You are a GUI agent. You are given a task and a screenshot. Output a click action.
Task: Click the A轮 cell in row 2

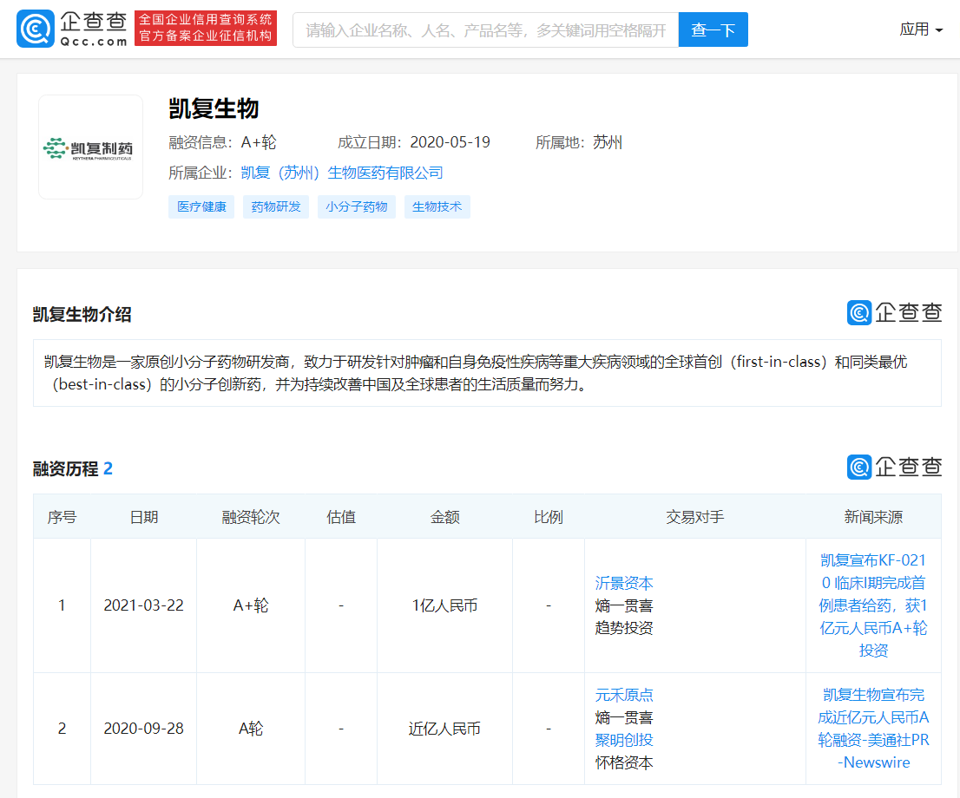point(250,729)
